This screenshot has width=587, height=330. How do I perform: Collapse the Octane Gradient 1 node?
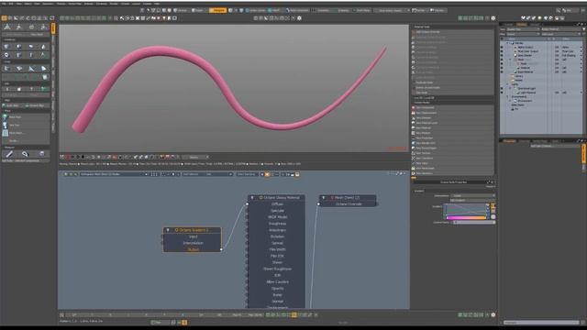click(x=168, y=230)
